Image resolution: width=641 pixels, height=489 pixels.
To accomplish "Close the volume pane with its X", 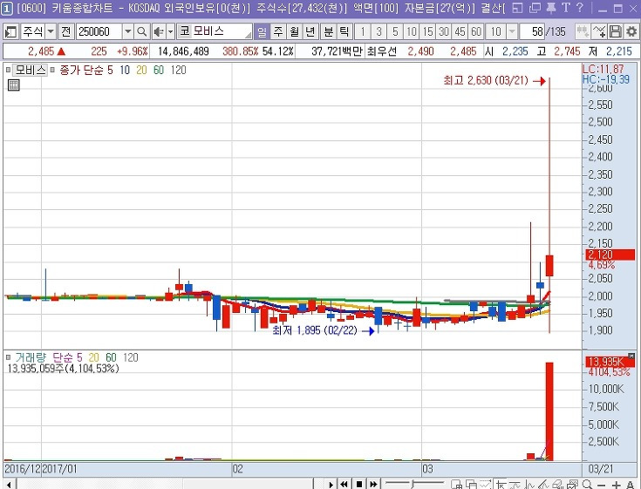I will click(631, 356).
